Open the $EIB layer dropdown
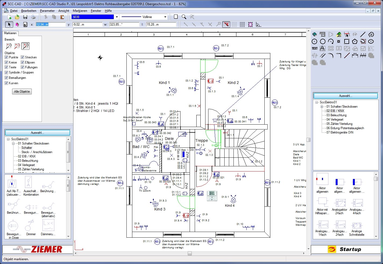This screenshot has width=383, height=264. pos(117,17)
